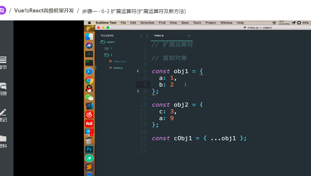This screenshot has width=311, height=176.
Task: Launch Safari browser from Dock
Action: point(89,71)
